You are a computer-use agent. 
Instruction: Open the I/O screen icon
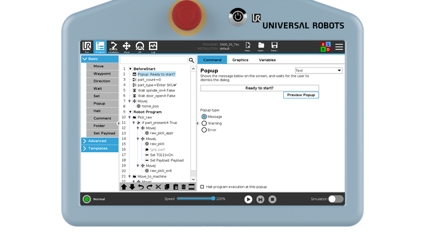click(140, 46)
